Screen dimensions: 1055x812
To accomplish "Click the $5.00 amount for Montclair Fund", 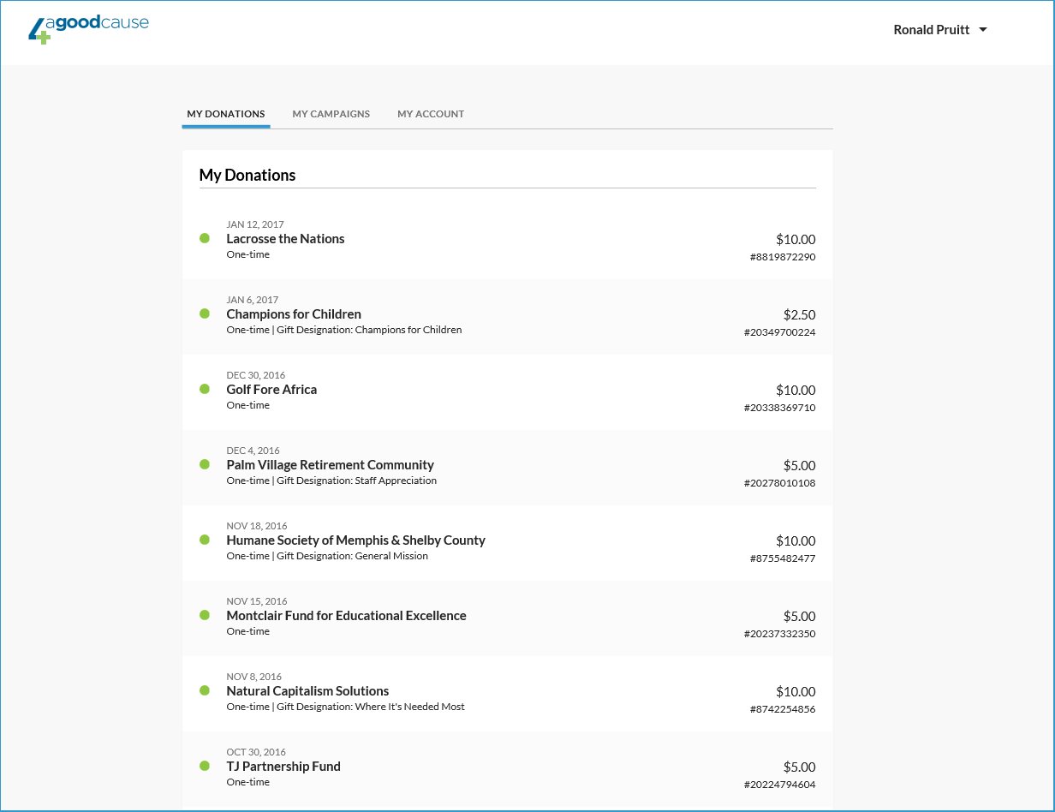I will point(799,616).
